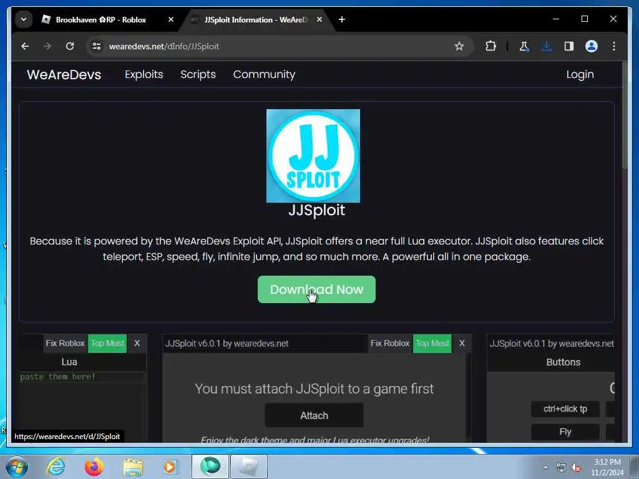The height and width of the screenshot is (479, 639).
Task: View site information icon in address bar
Action: tap(97, 46)
